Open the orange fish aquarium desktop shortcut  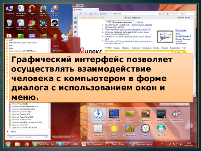[x=55, y=11]
